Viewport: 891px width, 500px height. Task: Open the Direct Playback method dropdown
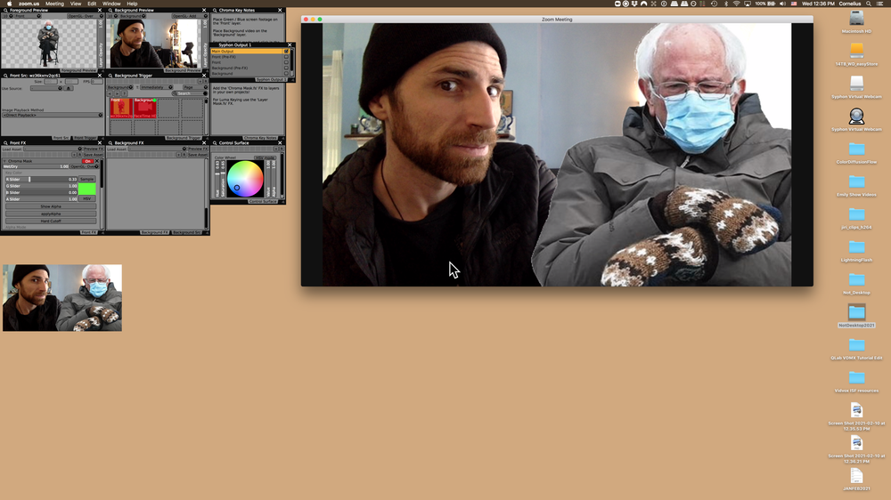coord(53,115)
